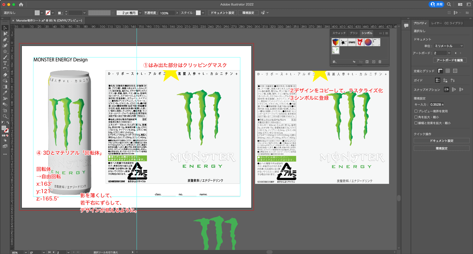The image size is (473, 254).
Task: Click 環境設定 under クイック操作
Action: [x=441, y=148]
